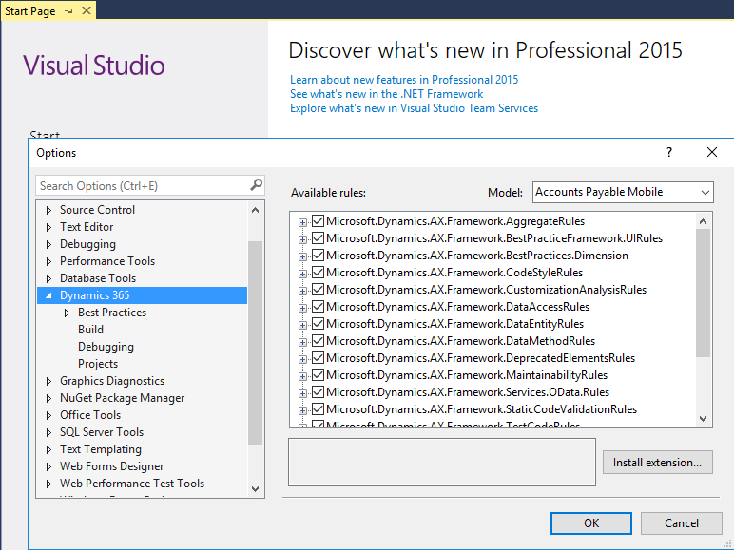734x550 pixels.
Task: Open Explore Visual Studio Team Services link
Action: point(414,108)
